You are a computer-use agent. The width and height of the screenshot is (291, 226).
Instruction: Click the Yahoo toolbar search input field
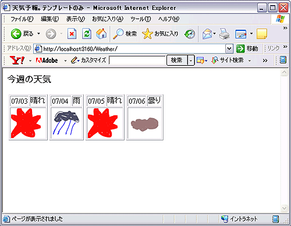point(137,60)
